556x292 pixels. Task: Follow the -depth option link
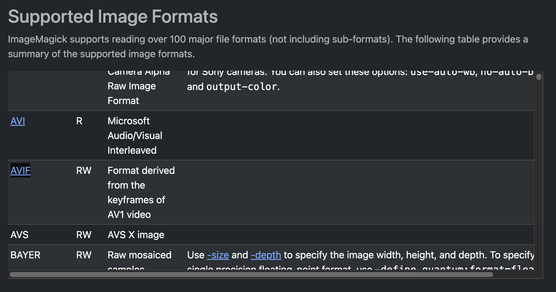click(x=266, y=255)
